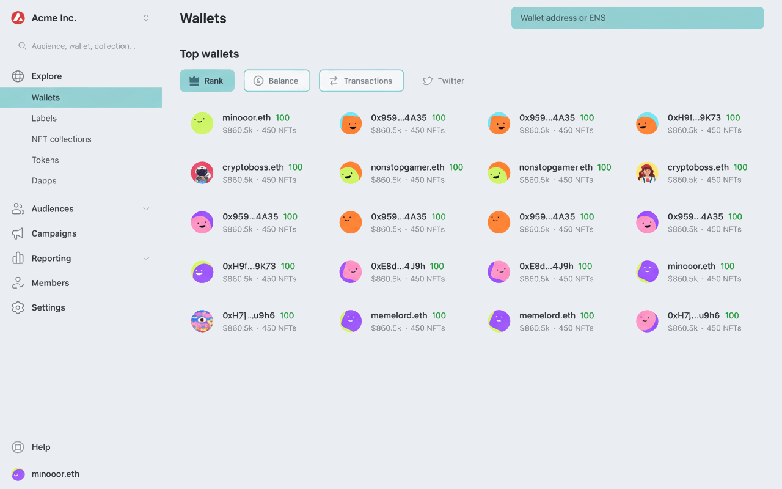Click the Reporting bar chart icon
Image resolution: width=782 pixels, height=489 pixels.
click(17, 258)
